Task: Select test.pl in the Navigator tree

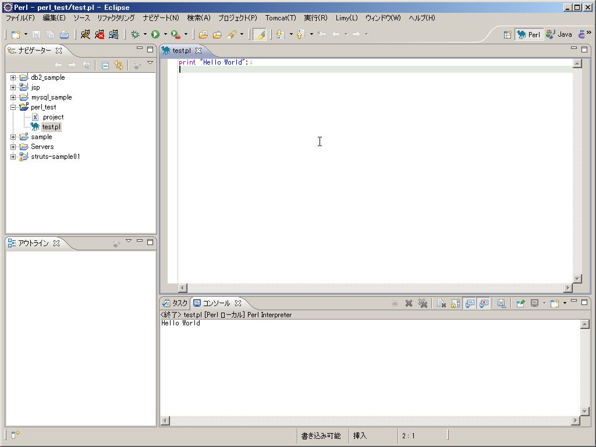Action: [x=51, y=127]
